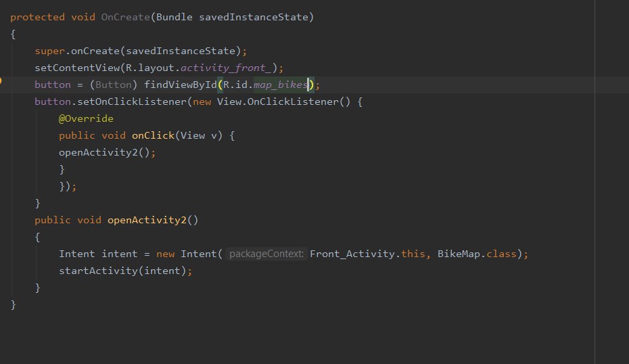Click the (Button) cast text

click(x=114, y=85)
